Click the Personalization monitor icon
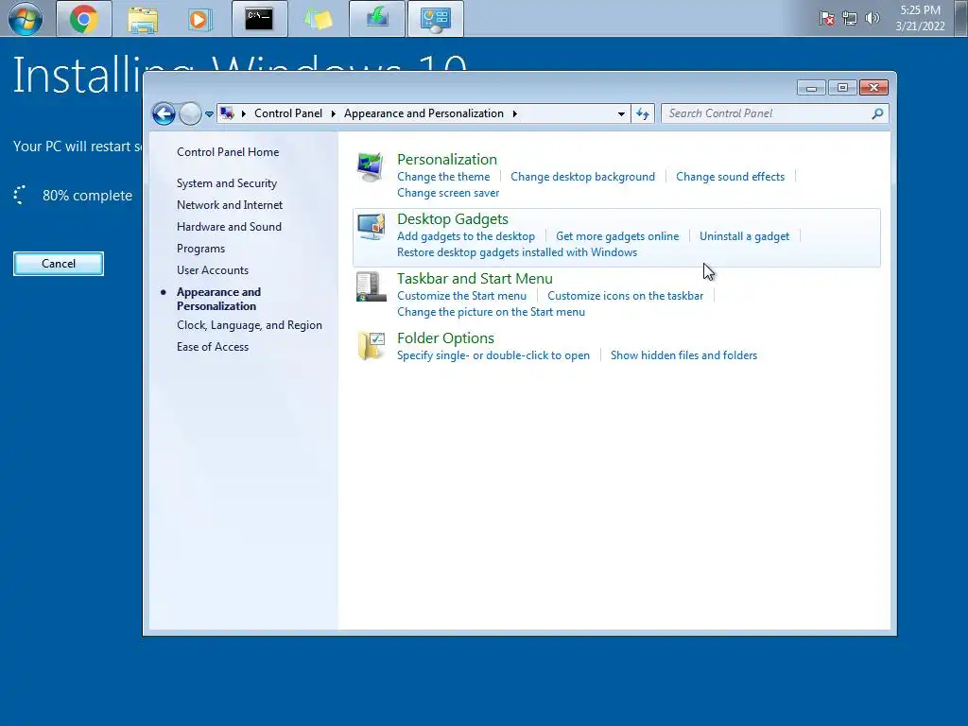This screenshot has height=726, width=968. [371, 167]
